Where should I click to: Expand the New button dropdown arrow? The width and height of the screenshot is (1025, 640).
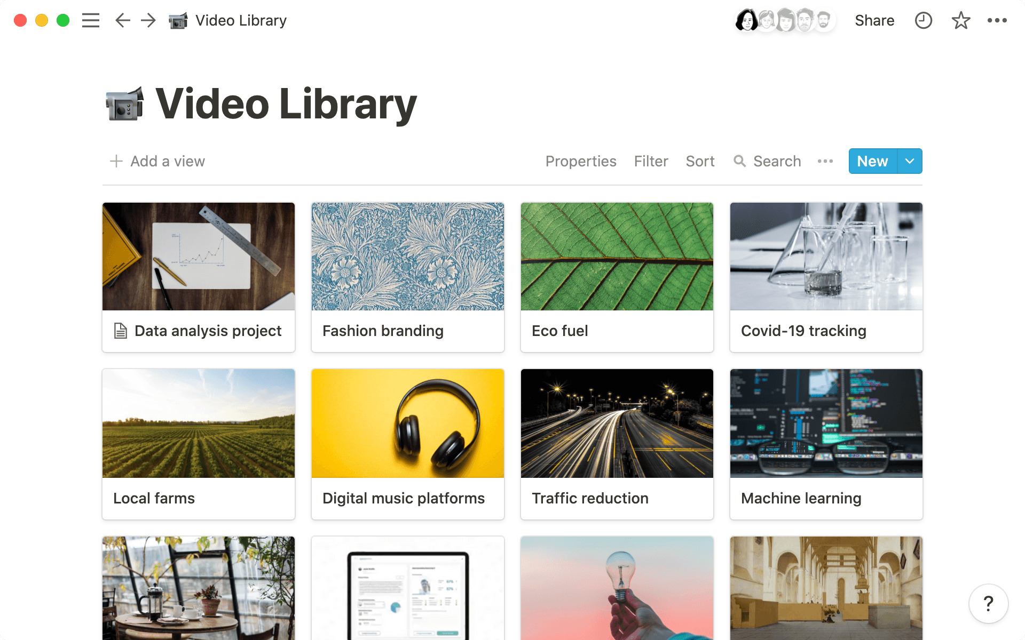click(x=910, y=161)
